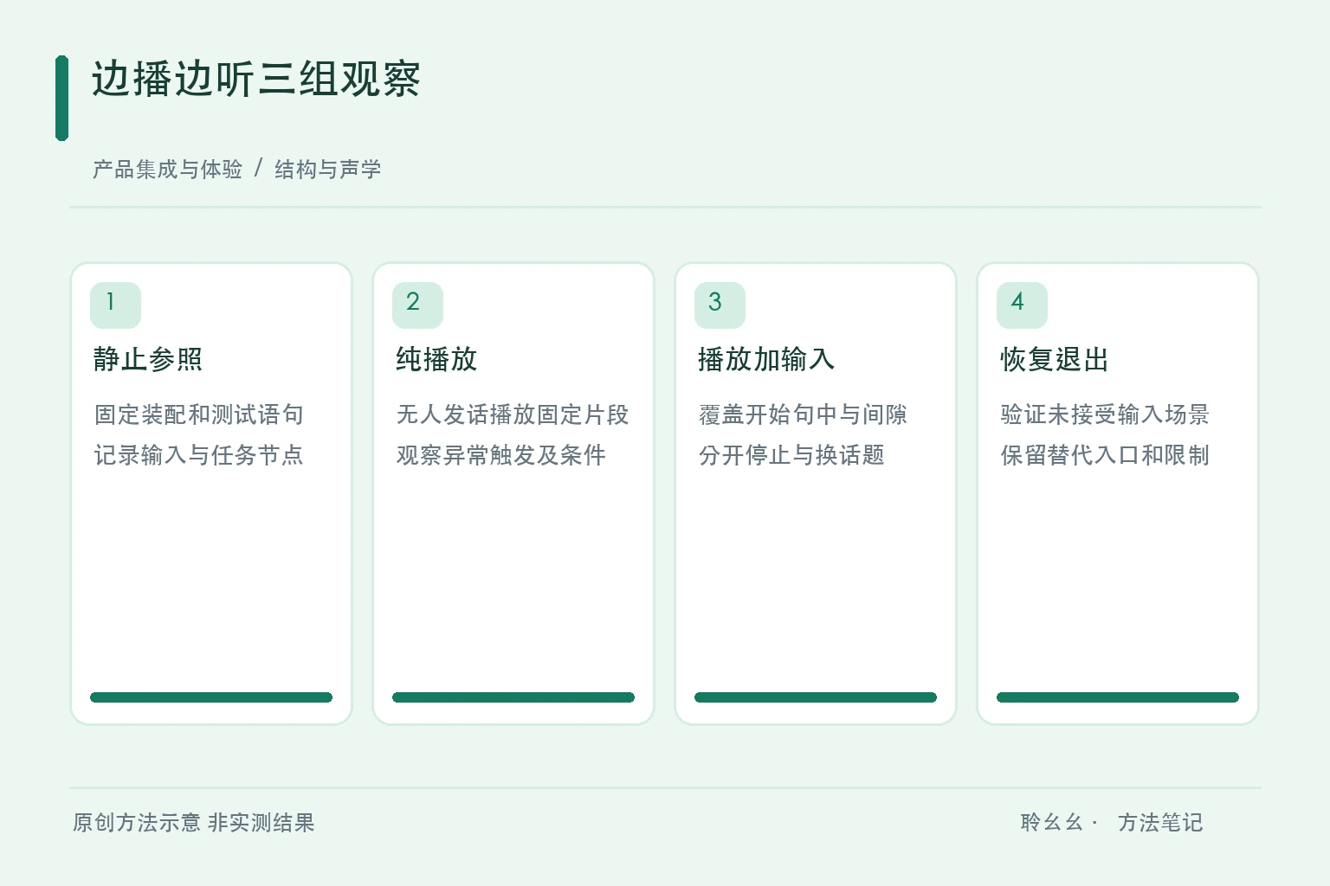Click the number 4 badge on 恢复退出 card
This screenshot has width=1330, height=886.
click(x=1022, y=305)
